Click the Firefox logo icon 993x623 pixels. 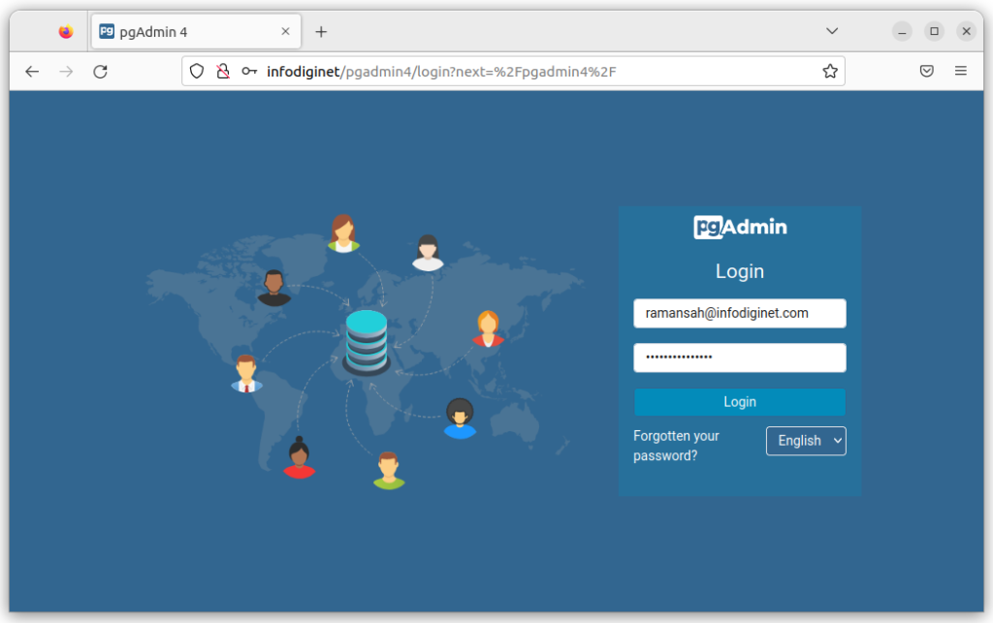click(66, 32)
